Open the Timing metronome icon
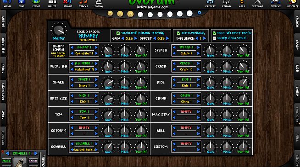The height and width of the screenshot is (167, 300). pos(99,4)
